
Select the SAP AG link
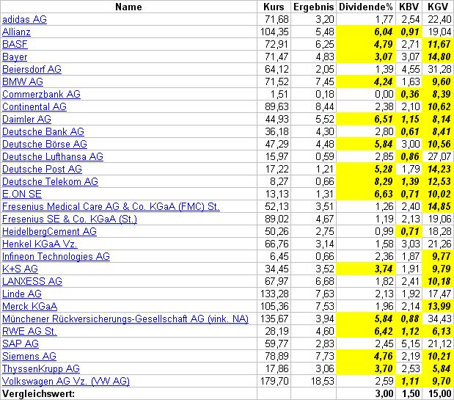pos(21,343)
